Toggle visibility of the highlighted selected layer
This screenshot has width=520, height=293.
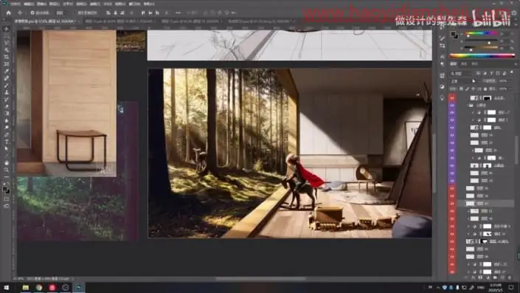(452, 204)
